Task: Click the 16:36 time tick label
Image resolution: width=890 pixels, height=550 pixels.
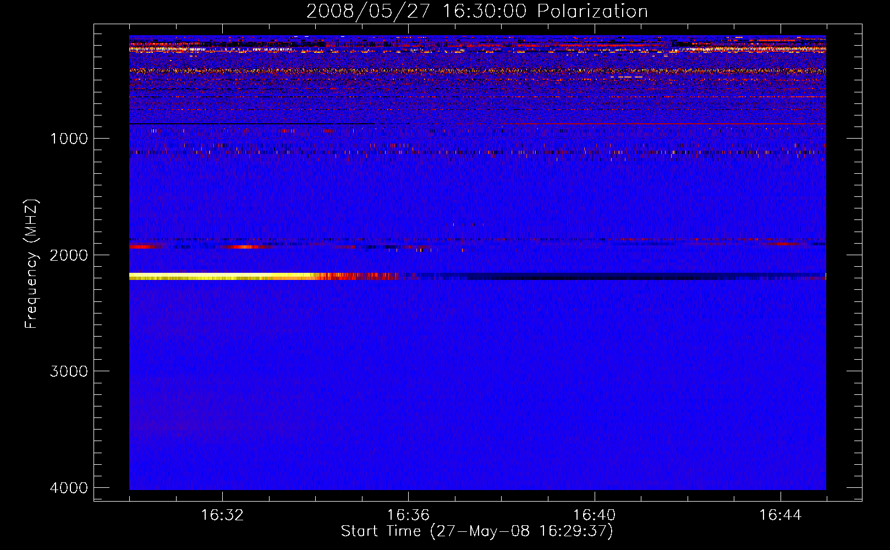Action: tap(408, 515)
